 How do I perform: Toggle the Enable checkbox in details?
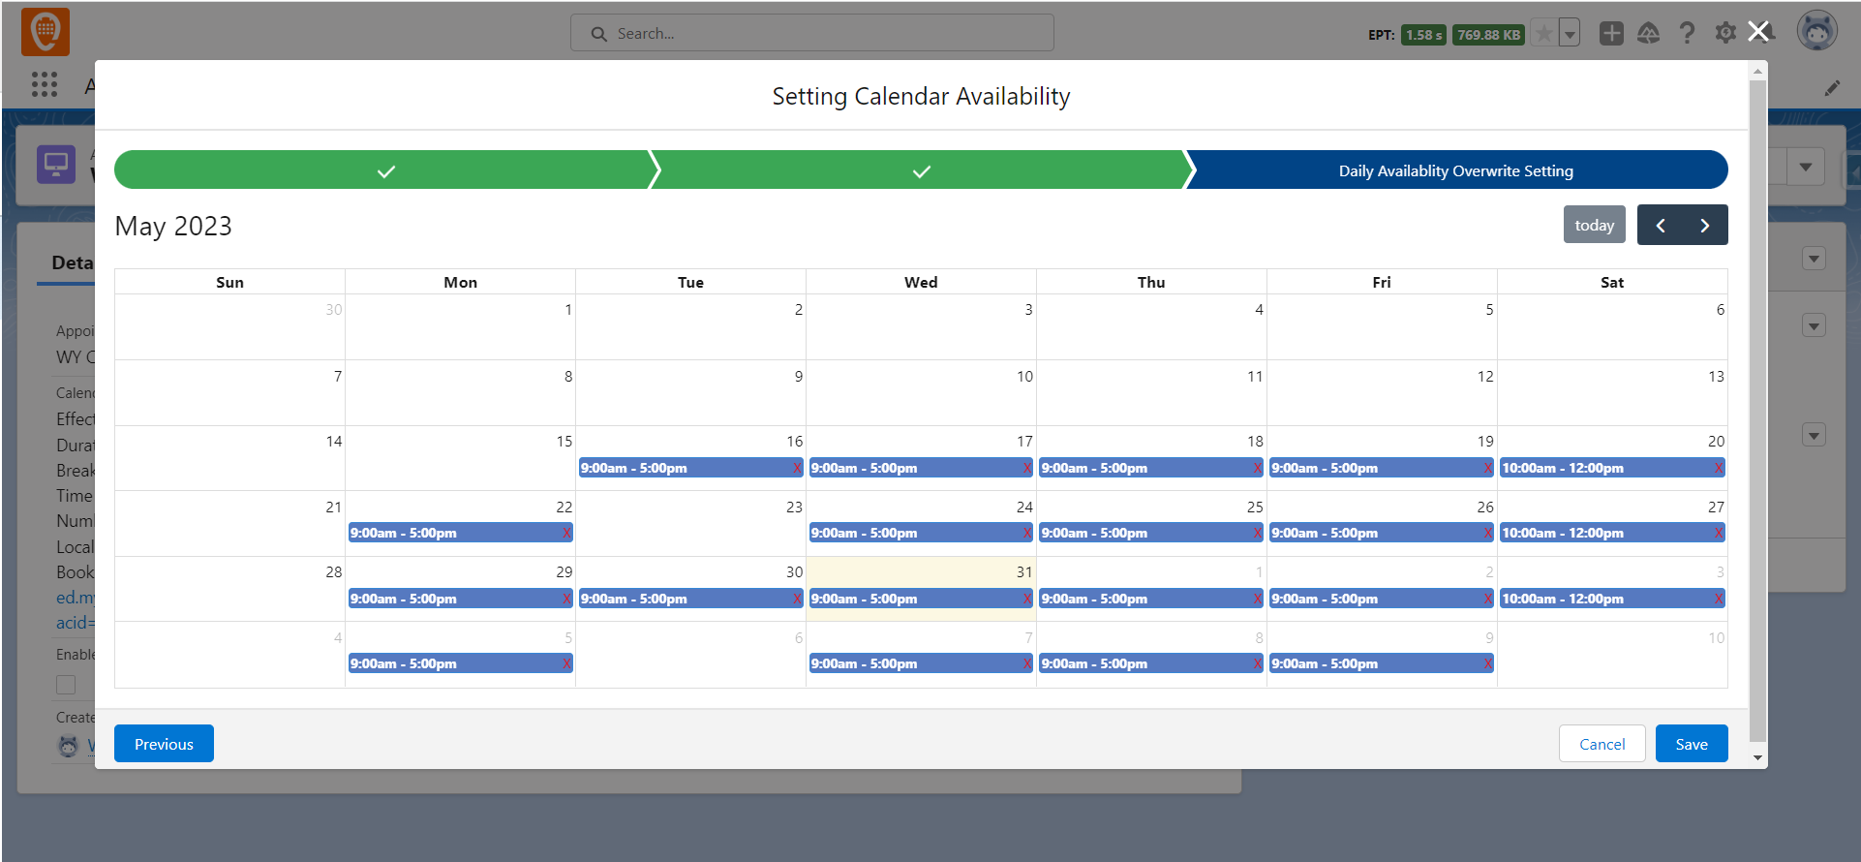66,685
